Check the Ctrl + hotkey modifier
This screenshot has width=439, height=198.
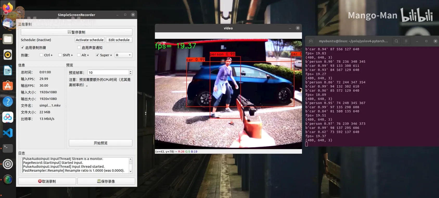[41, 55]
